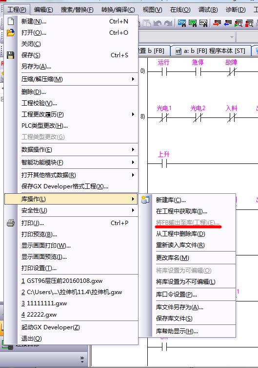
Task: Click the blue arrow read-from-PLC toolbar icon
Action: pos(228,23)
